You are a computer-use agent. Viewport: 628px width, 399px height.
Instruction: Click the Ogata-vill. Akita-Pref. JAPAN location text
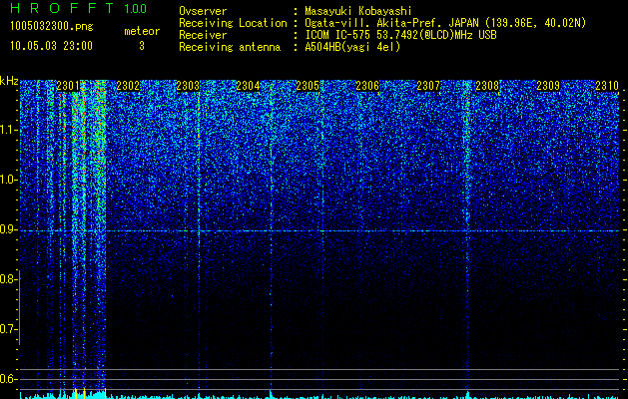click(445, 23)
